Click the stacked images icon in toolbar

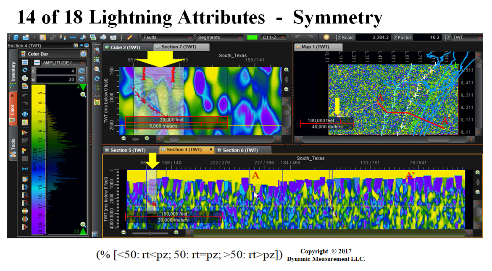[x=93, y=37]
